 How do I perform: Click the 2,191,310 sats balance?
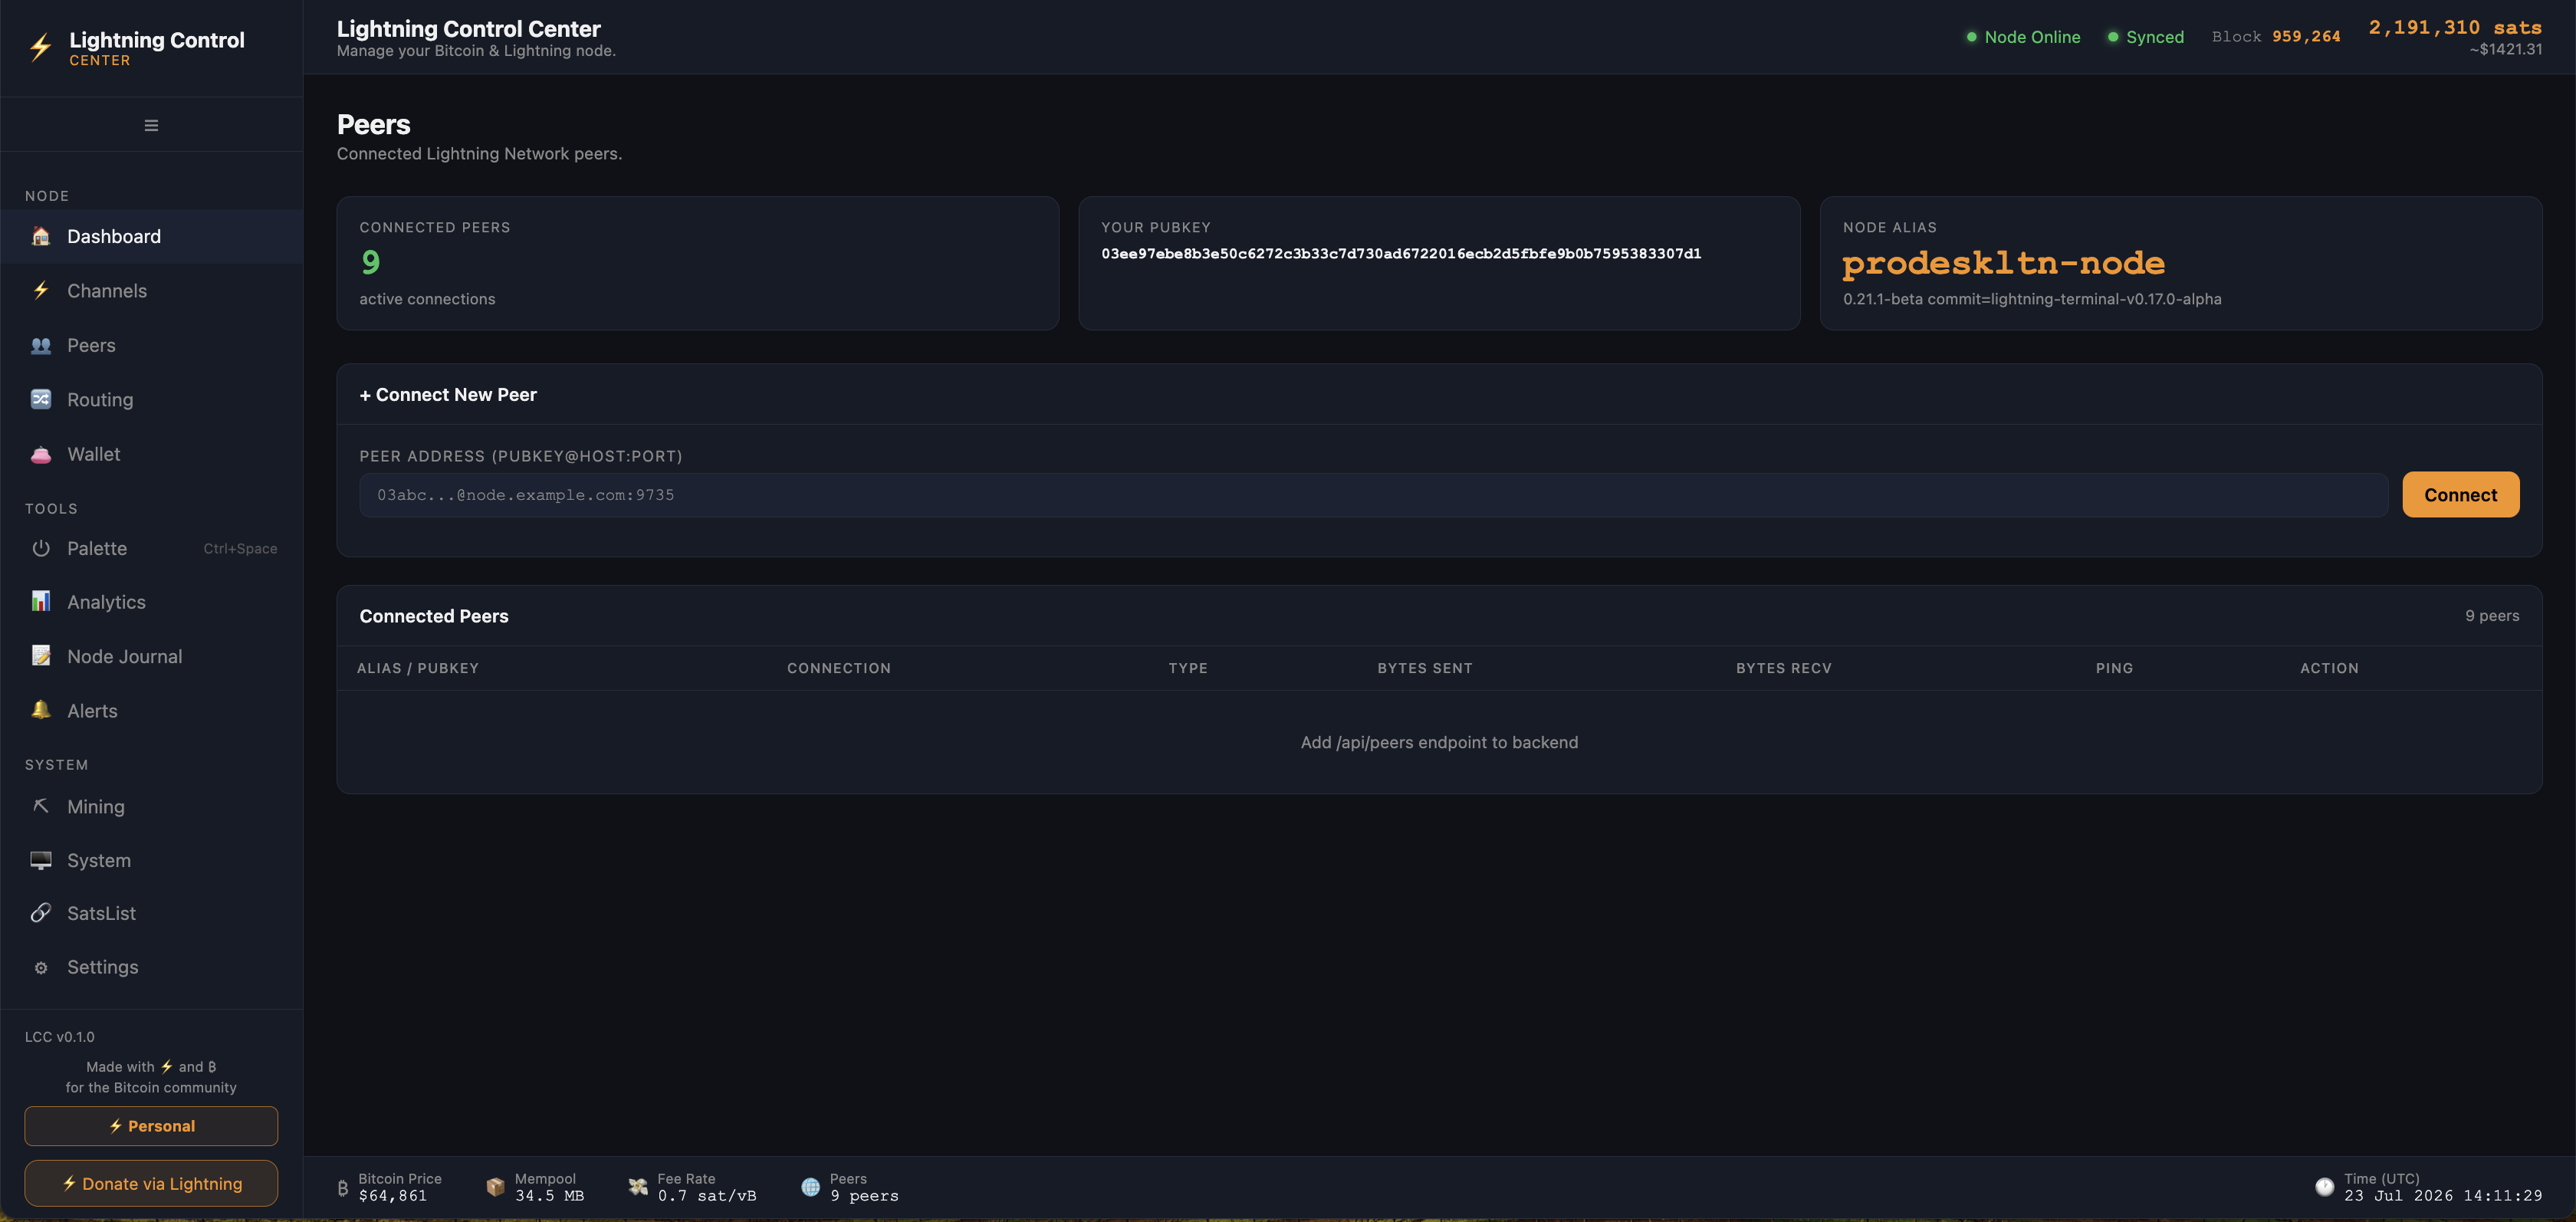(2454, 27)
